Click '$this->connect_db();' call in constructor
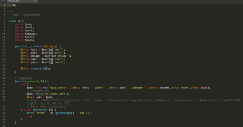 [35, 69]
